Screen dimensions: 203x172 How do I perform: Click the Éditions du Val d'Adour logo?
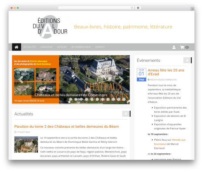point(50,27)
